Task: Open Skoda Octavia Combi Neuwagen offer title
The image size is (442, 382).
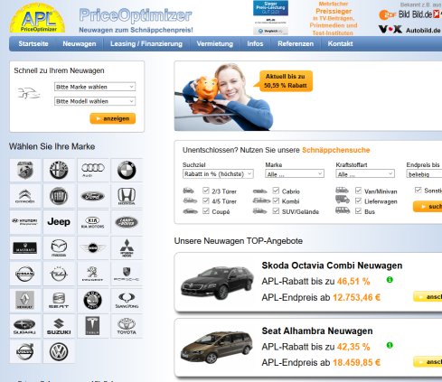Action: coord(332,266)
